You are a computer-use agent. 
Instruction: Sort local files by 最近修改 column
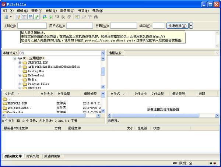coord(91,94)
